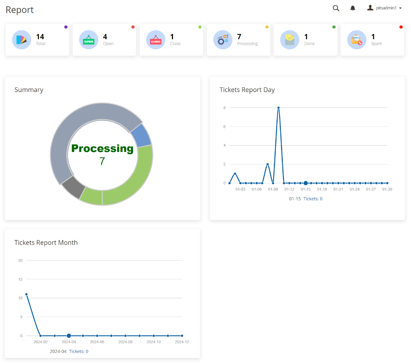Open the Spam tickets card
The width and height of the screenshot is (411, 364).
373,40
